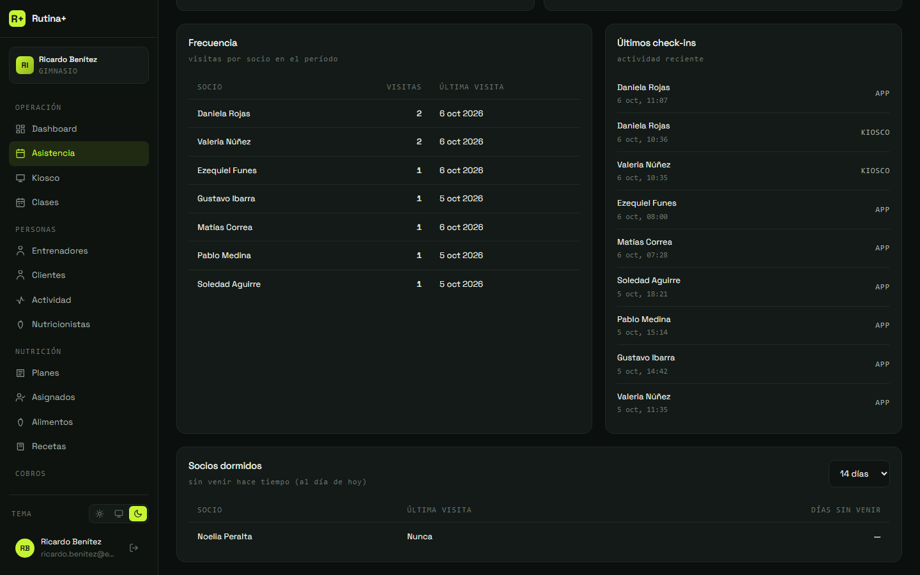Click the Valeria Núñez 10:35 kiosco check-in
Screen dimensions: 920x575
pos(753,171)
